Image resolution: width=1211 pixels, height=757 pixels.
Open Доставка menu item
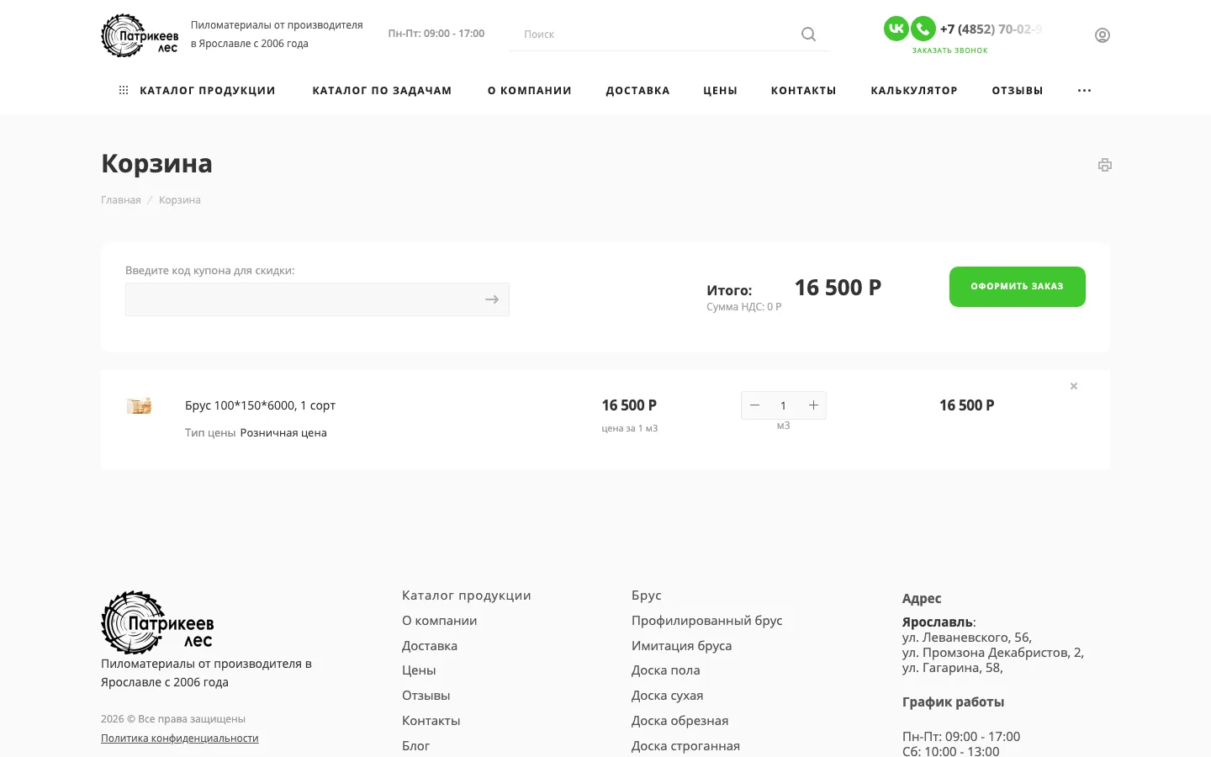pos(638,91)
